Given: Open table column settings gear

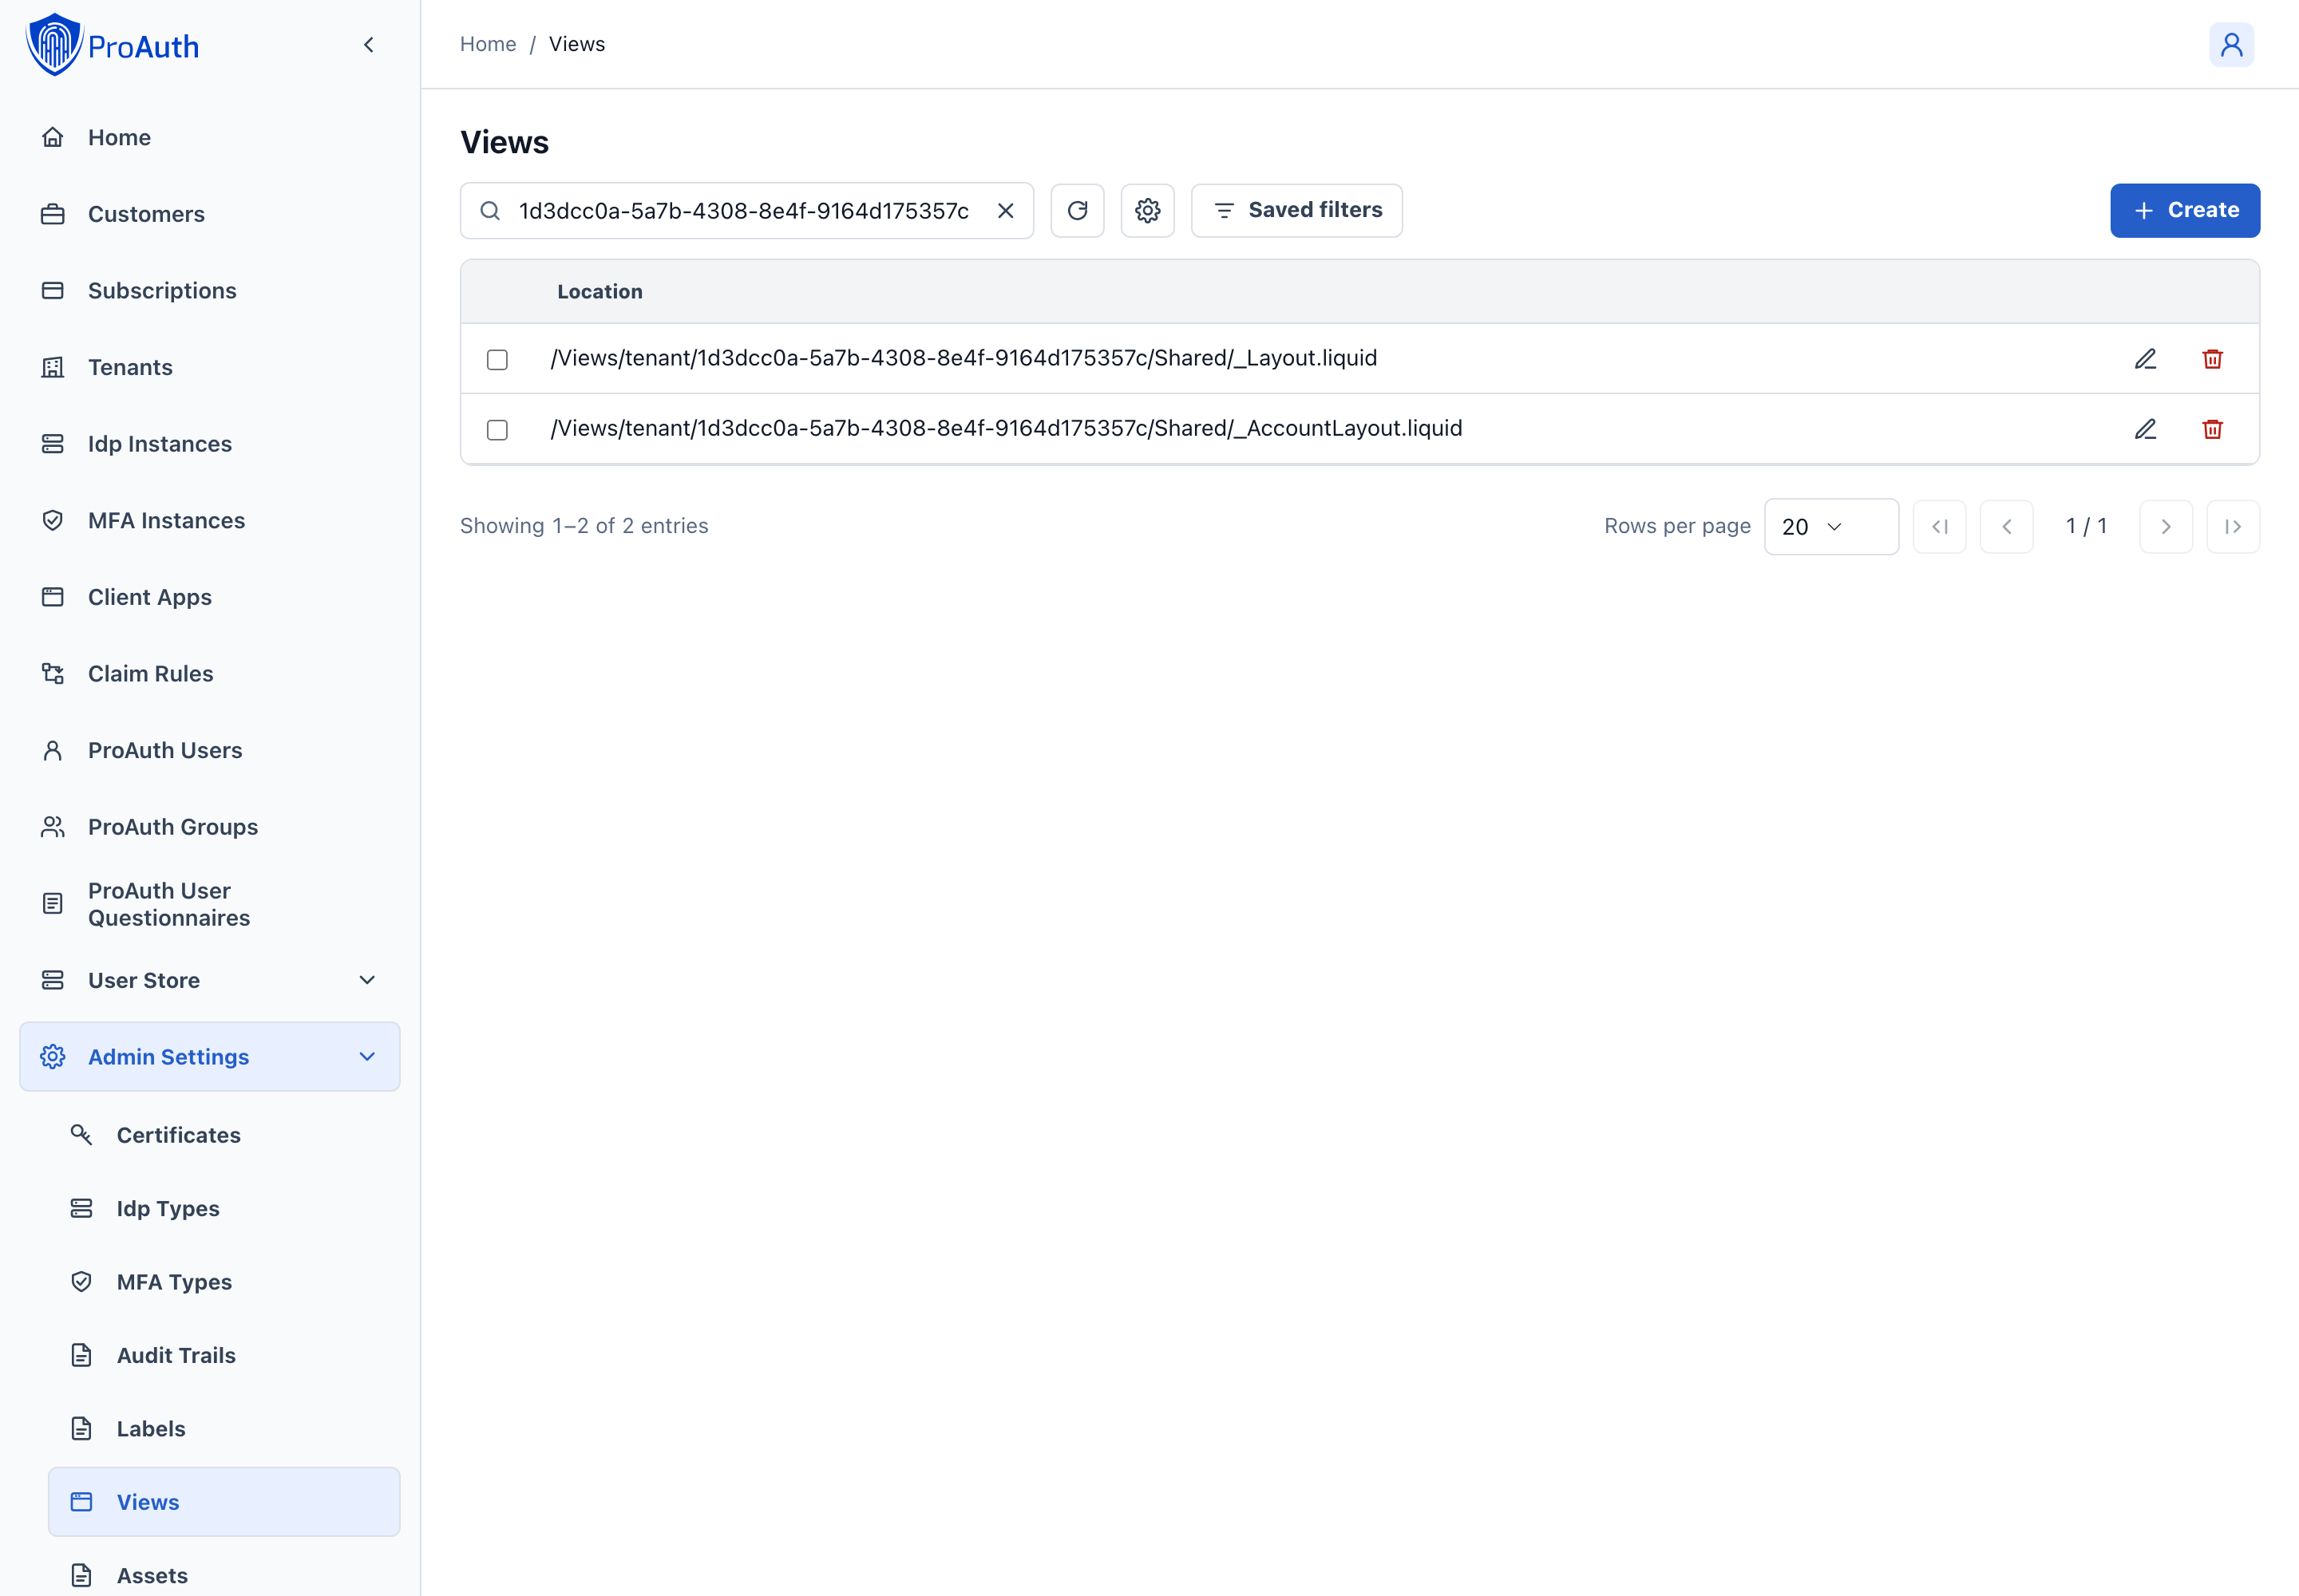Looking at the screenshot, I should (1147, 211).
